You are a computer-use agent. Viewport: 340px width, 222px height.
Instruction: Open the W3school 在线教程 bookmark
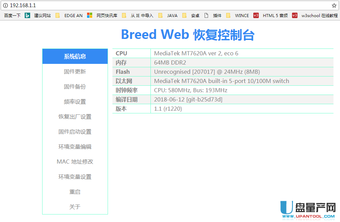(315, 15)
